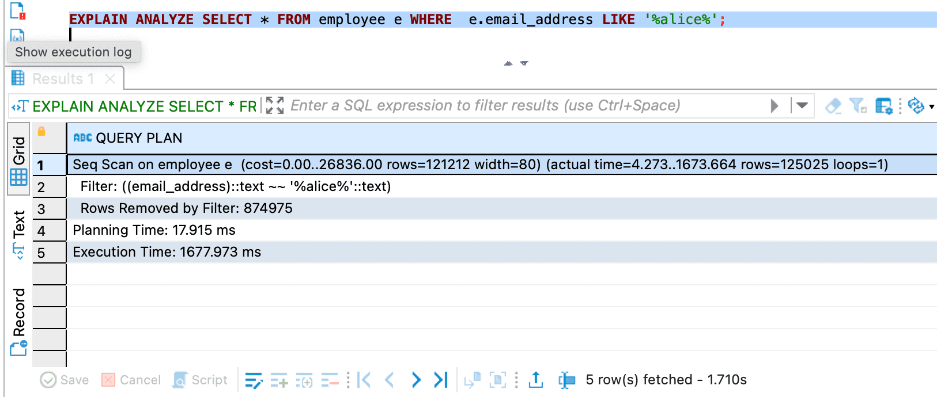Open the filter history dropdown
This screenshot has height=397, width=937.
802,106
